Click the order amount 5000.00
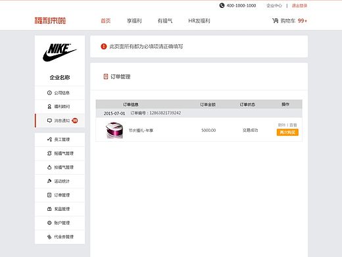The image size is (342, 257). (208, 130)
